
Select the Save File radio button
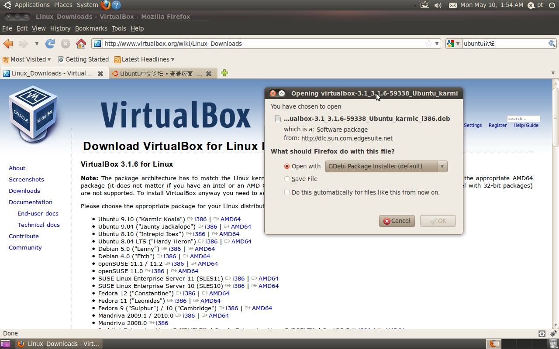[287, 179]
